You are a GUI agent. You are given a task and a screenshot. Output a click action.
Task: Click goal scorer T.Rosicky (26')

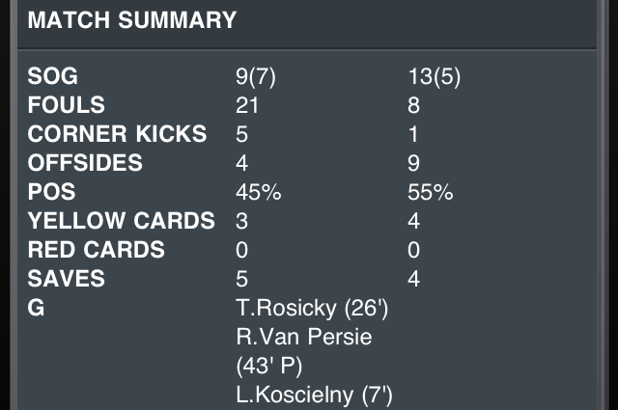(x=312, y=309)
